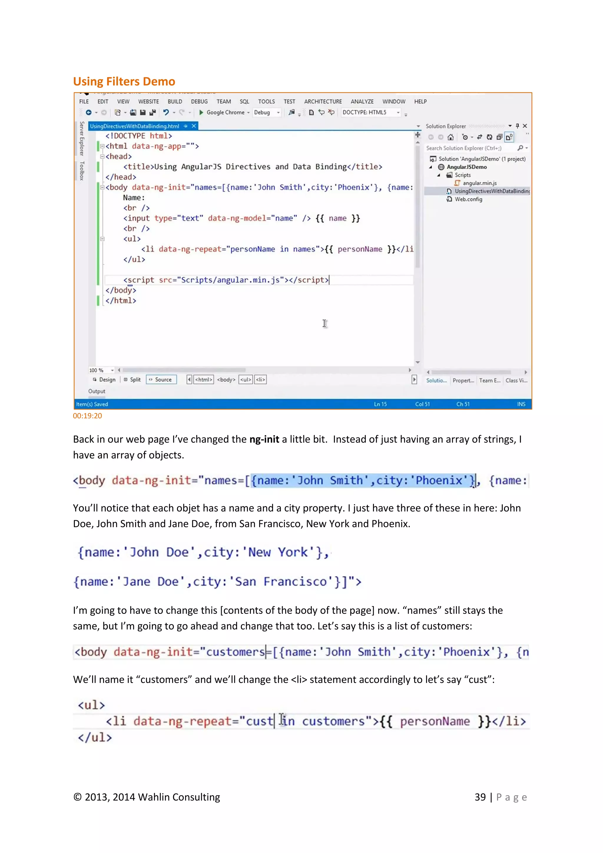Open the Team Explorer panel tab
Viewport: 603px width, 853px height.
(490, 381)
